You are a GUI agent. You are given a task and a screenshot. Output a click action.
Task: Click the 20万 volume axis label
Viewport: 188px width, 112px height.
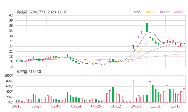click(9, 97)
